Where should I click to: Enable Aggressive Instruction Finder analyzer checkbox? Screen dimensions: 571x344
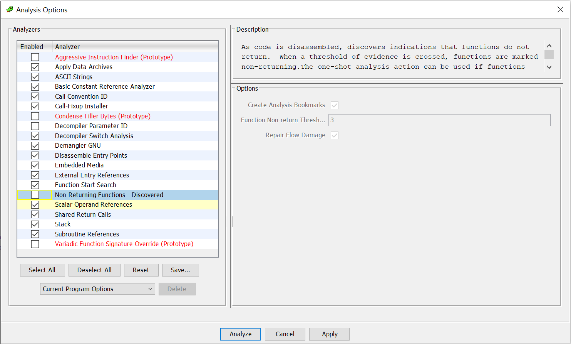tap(35, 57)
